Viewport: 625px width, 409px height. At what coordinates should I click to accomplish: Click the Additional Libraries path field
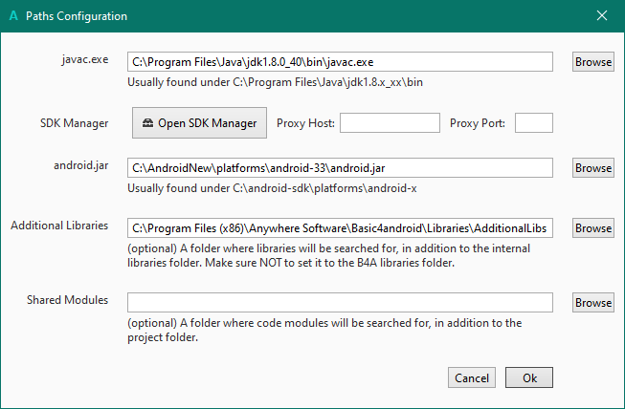pyautogui.click(x=340, y=228)
